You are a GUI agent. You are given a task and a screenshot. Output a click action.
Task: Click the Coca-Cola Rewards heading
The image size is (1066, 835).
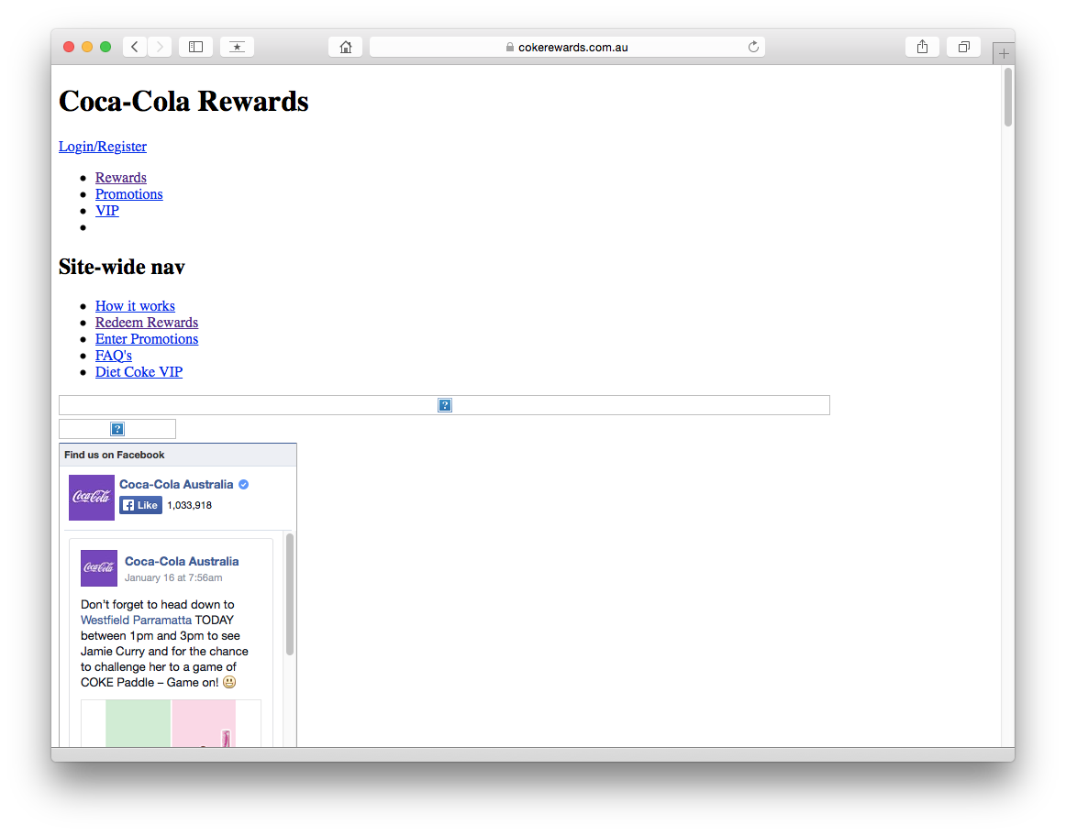[x=183, y=101]
